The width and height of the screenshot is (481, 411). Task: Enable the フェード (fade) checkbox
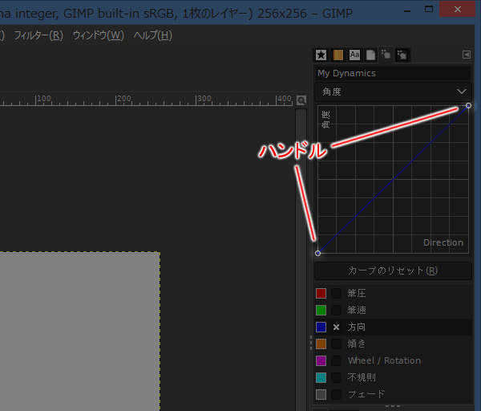pyautogui.click(x=337, y=394)
